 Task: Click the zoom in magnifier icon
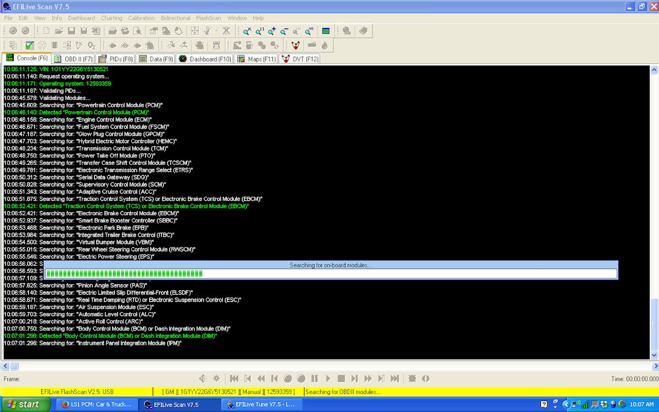pos(272,31)
